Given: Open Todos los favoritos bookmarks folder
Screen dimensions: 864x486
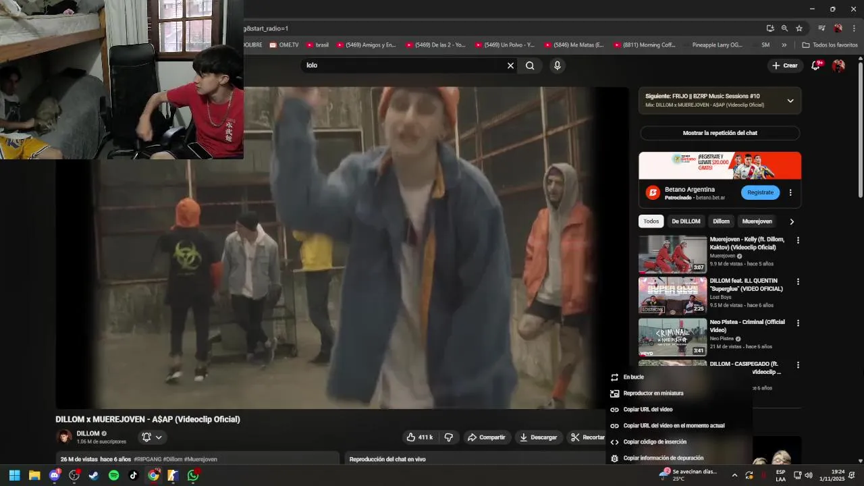Looking at the screenshot, I should point(830,45).
